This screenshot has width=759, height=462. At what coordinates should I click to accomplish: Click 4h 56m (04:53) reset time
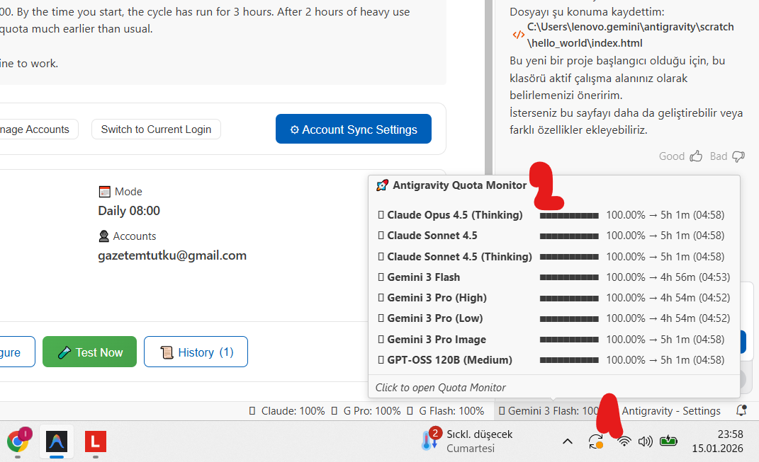(x=695, y=277)
